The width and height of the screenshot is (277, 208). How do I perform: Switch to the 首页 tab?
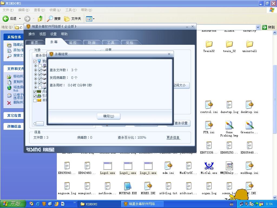[34, 43]
